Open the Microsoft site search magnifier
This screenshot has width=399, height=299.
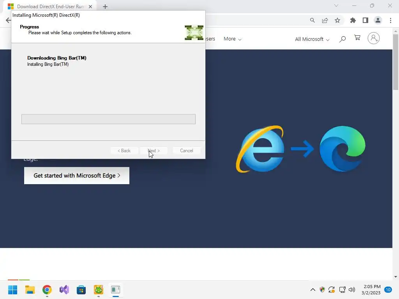[x=343, y=39]
